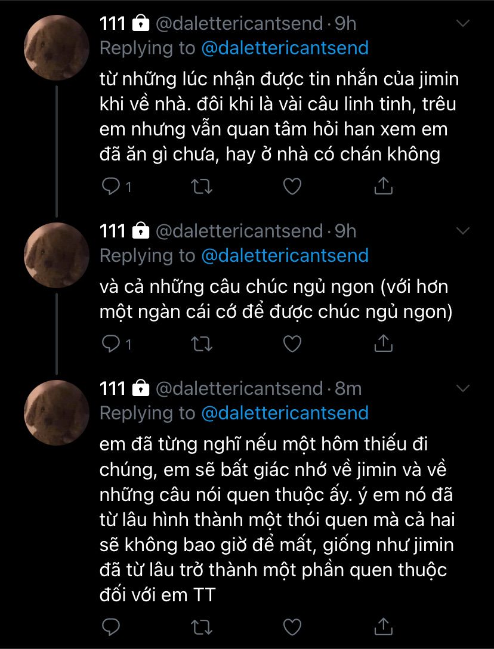Share the 'chúc ngủ ngon' tweet
The image size is (494, 649).
[383, 343]
